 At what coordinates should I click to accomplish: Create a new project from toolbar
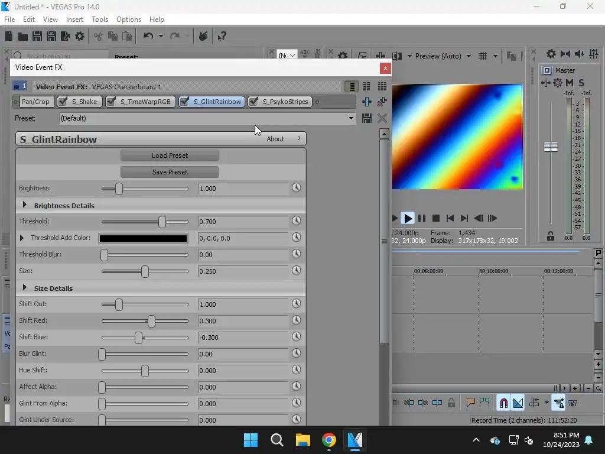(9, 36)
